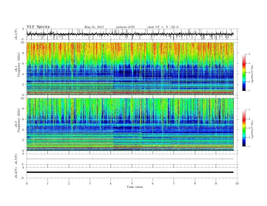Click the "4" tick on the Time axis

point(111,183)
